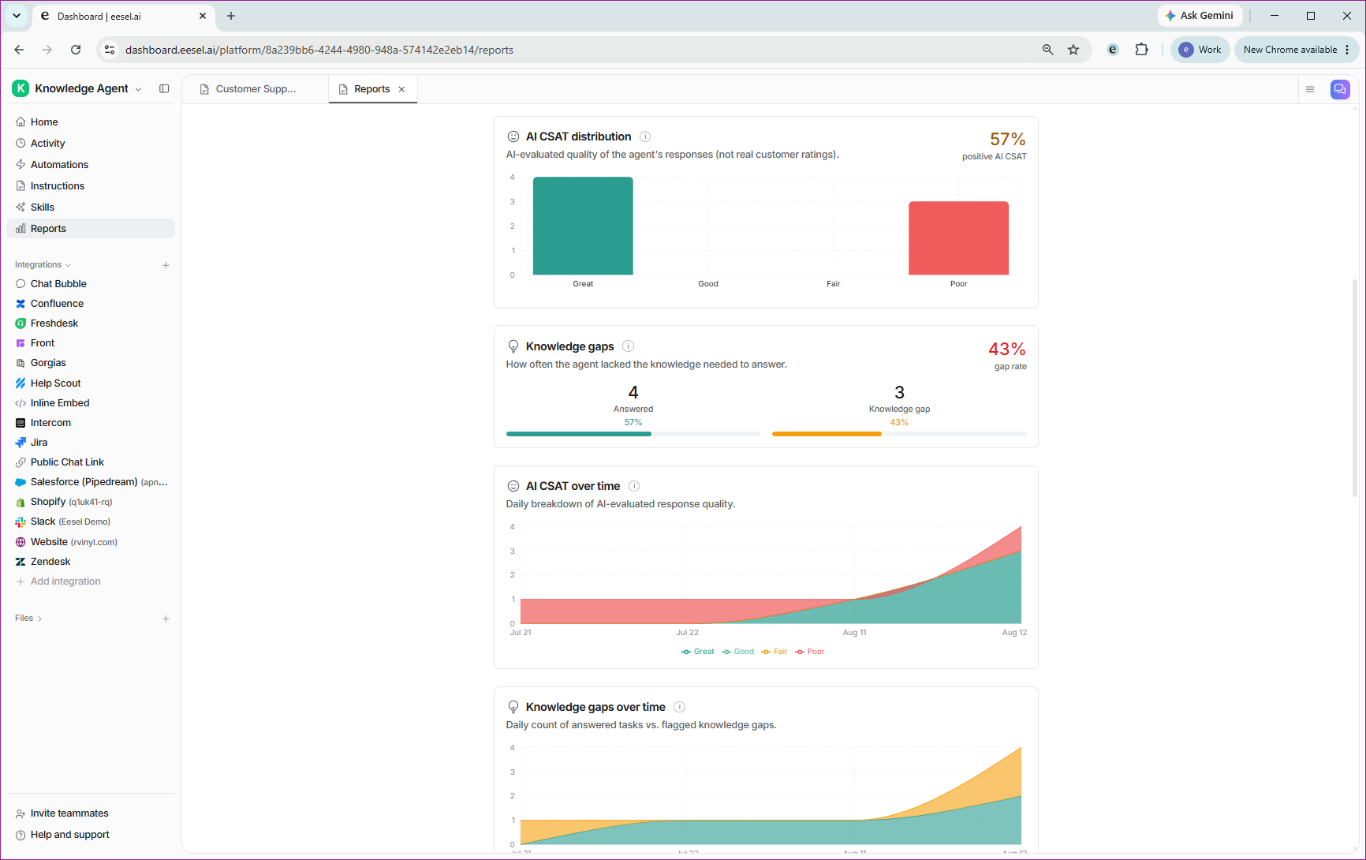Click Invite teammates
Viewport: 1366px width, 860px height.
click(x=69, y=813)
